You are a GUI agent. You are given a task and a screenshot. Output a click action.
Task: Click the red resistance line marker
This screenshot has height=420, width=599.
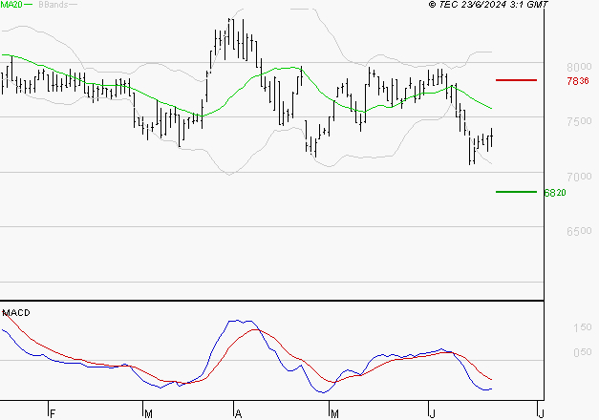(516, 80)
